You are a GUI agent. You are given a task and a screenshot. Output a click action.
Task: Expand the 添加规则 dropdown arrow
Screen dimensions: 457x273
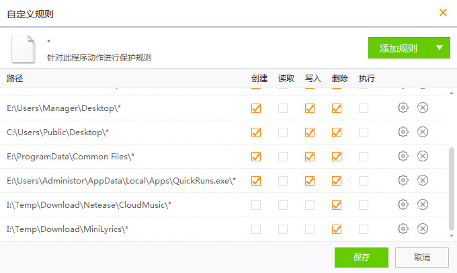coord(439,48)
